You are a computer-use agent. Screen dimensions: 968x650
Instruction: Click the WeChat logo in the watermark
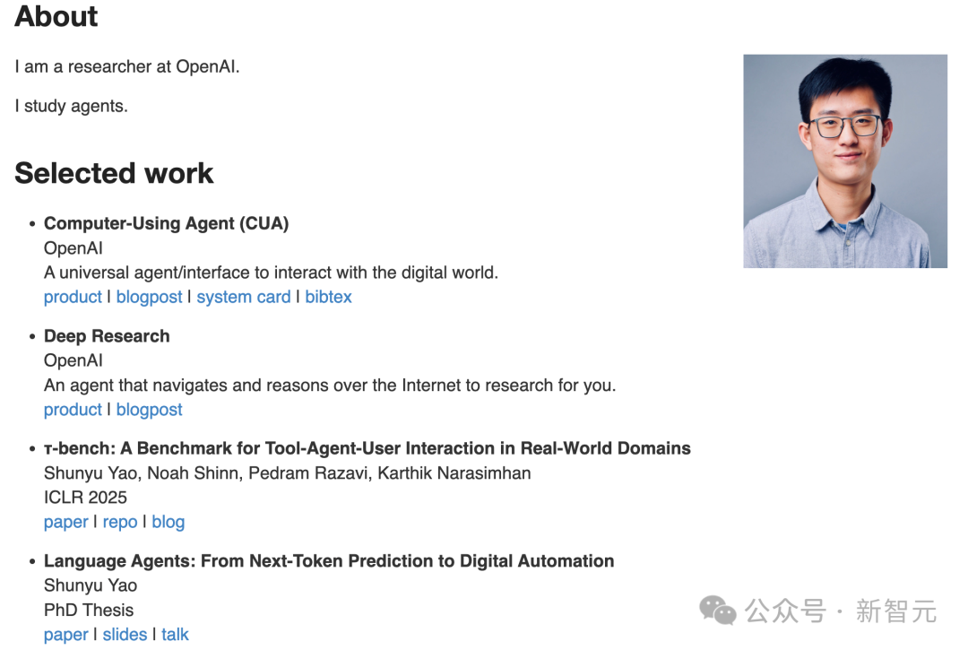(x=717, y=611)
